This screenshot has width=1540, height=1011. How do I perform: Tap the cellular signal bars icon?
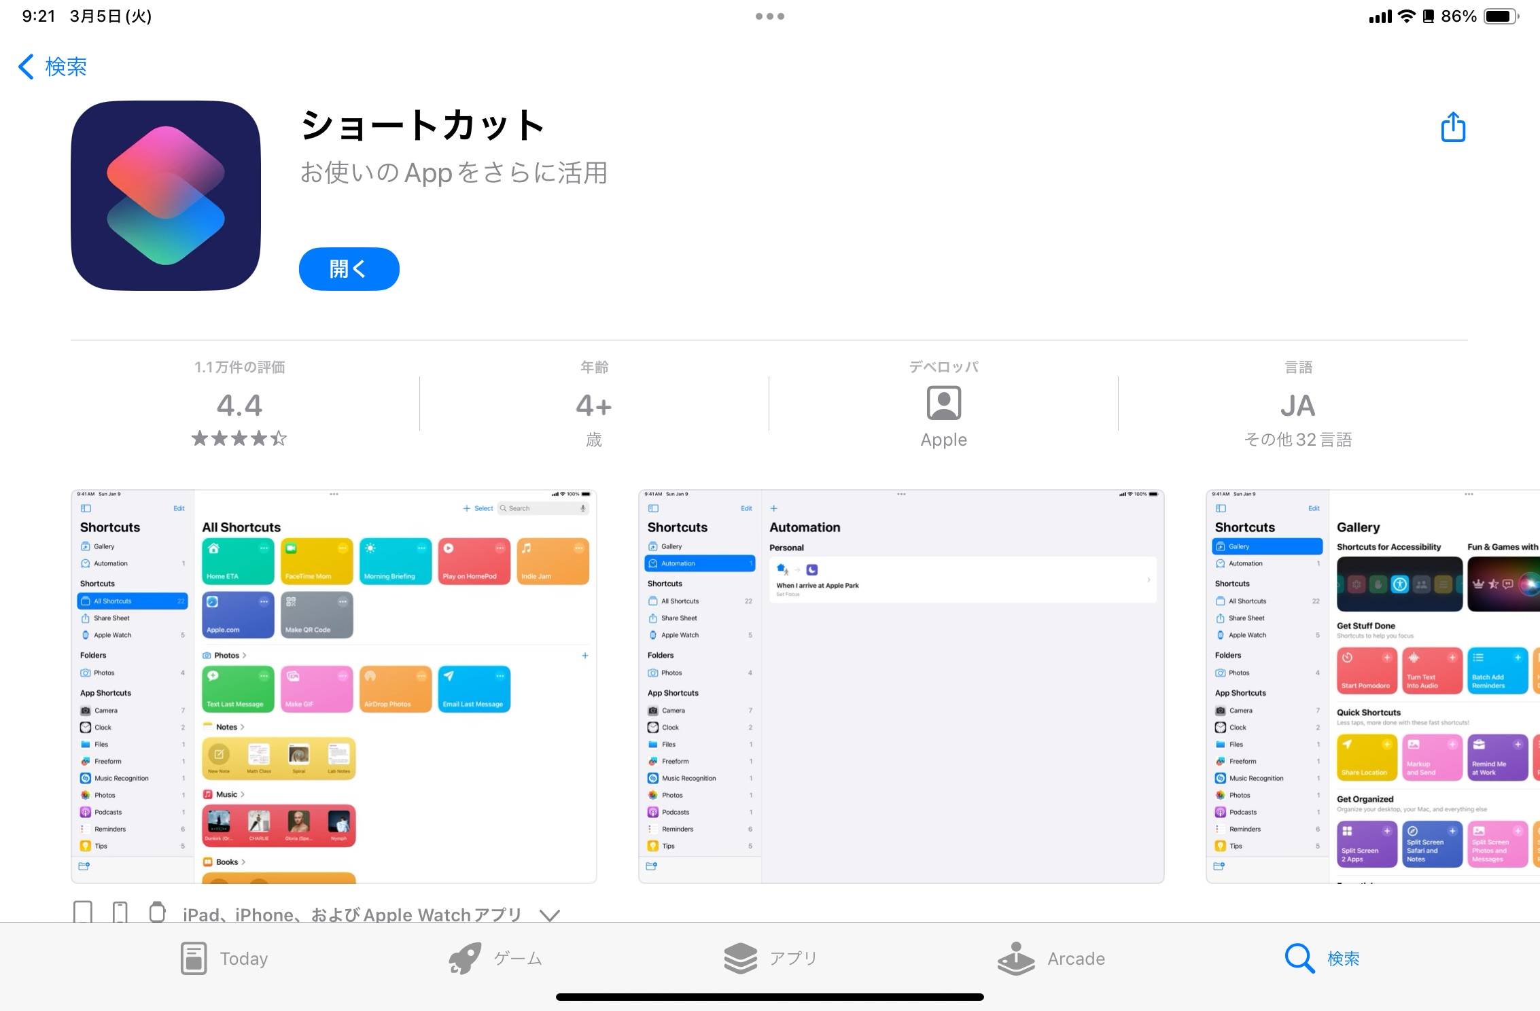1380,16
